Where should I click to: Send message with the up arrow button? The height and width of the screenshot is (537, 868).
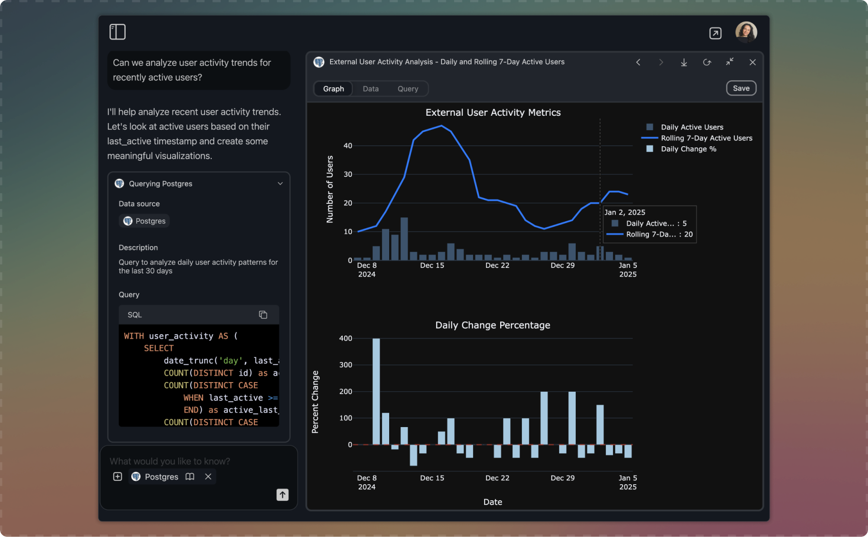pyautogui.click(x=283, y=494)
